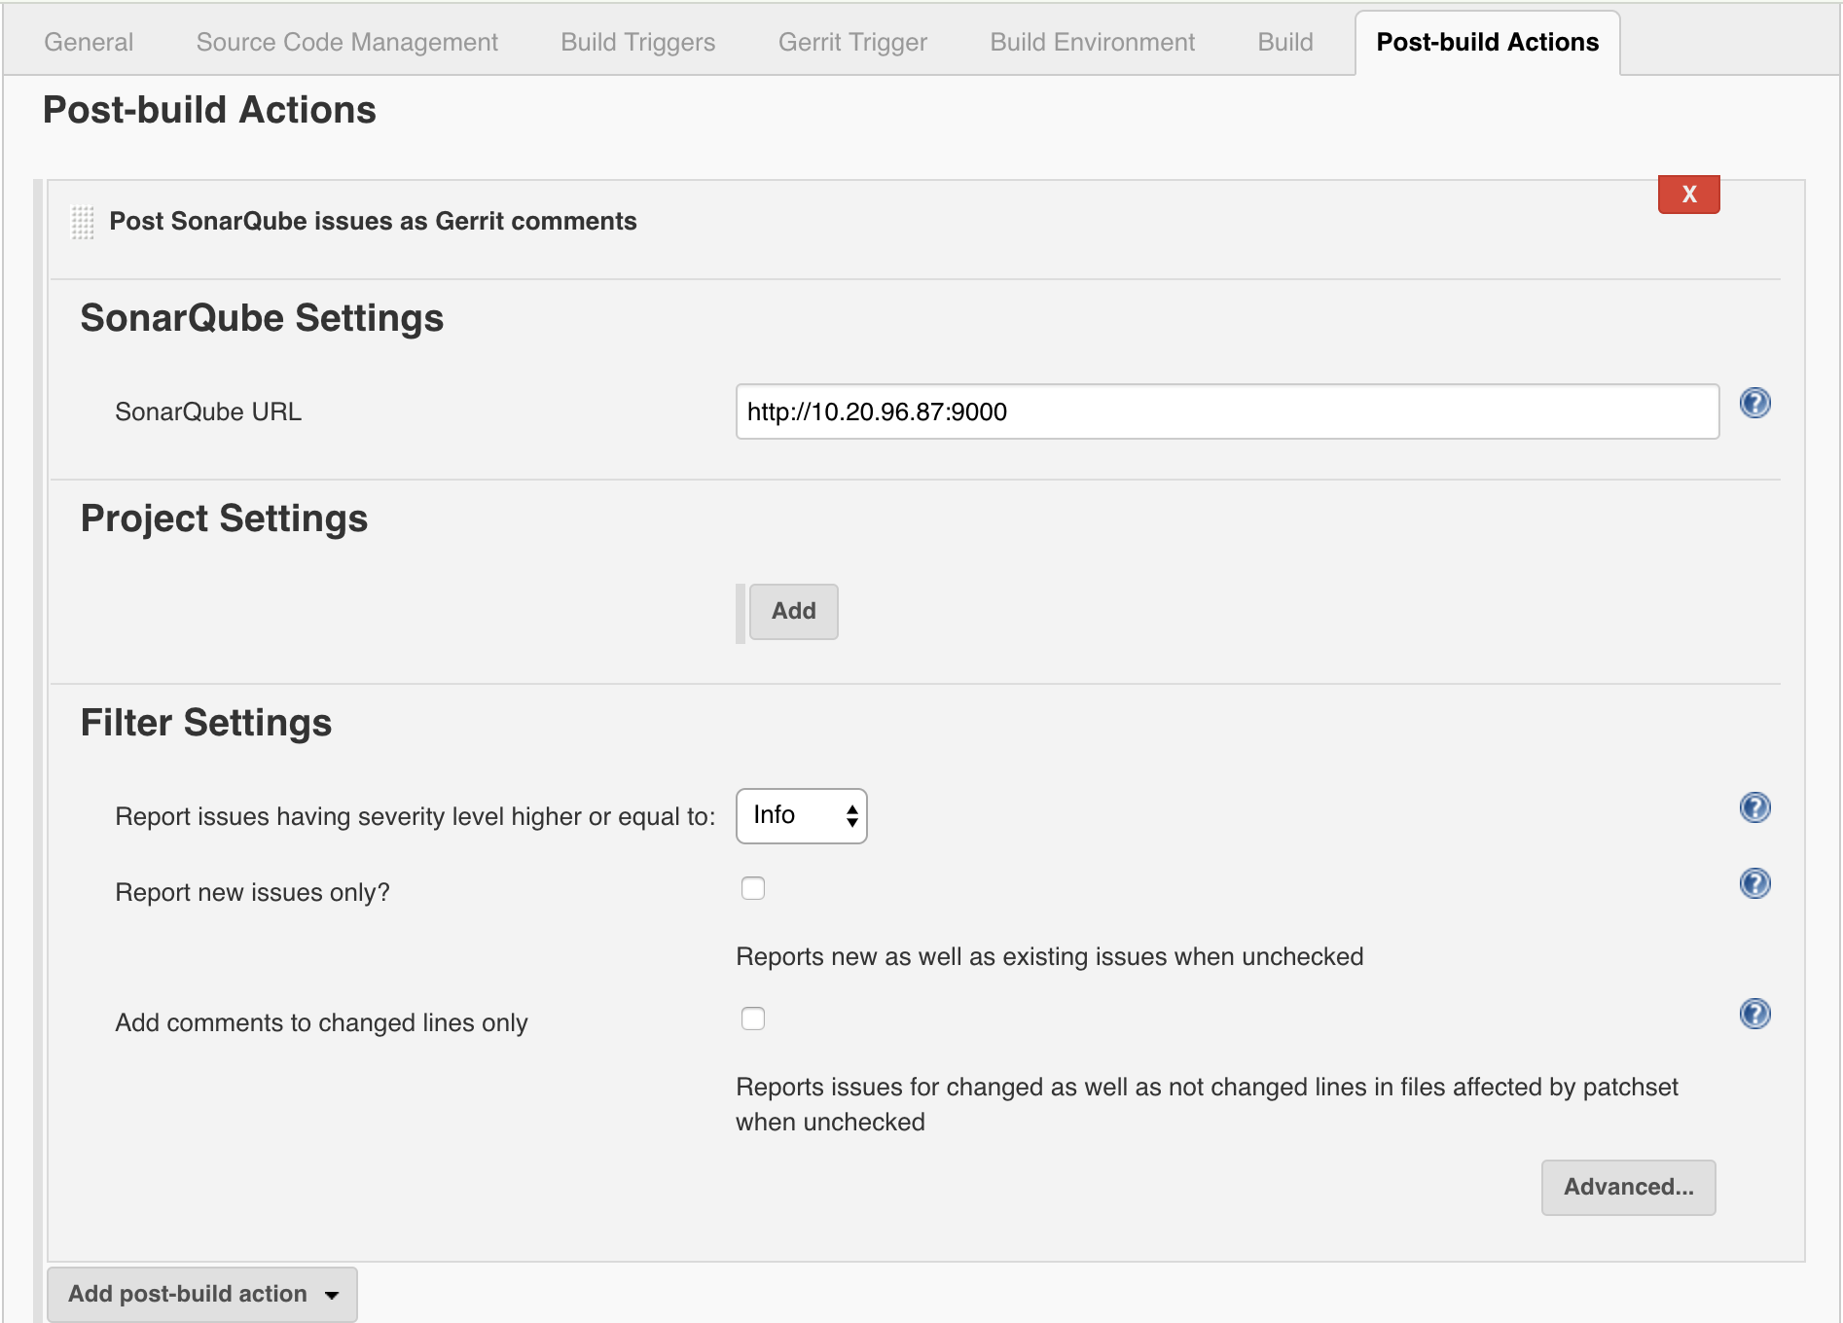The height and width of the screenshot is (1323, 1843).
Task: Switch to Build Triggers tab
Action: coord(637,42)
